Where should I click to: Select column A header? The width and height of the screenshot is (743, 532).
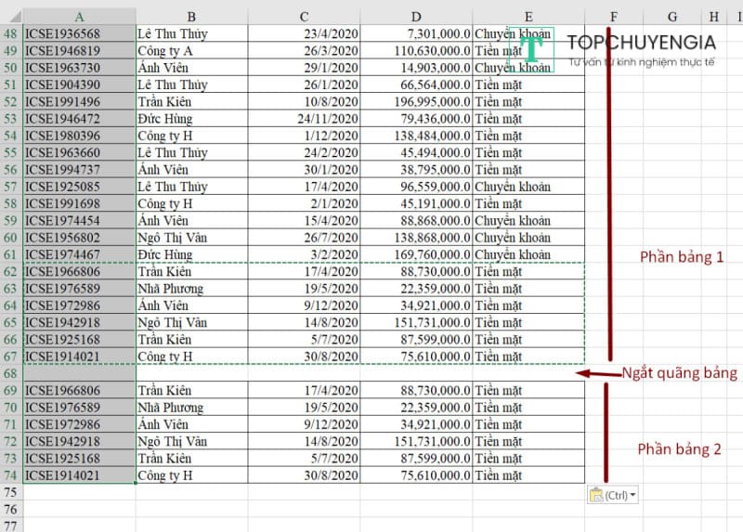pos(79,16)
